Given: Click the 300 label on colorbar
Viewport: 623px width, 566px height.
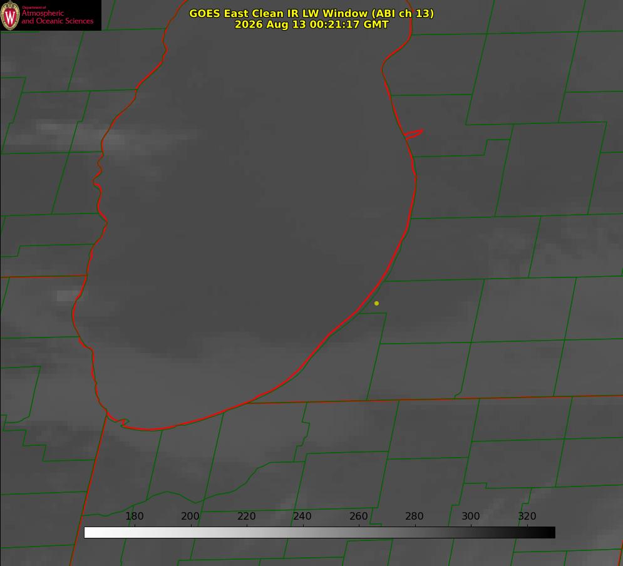Looking at the screenshot, I should click(470, 516).
